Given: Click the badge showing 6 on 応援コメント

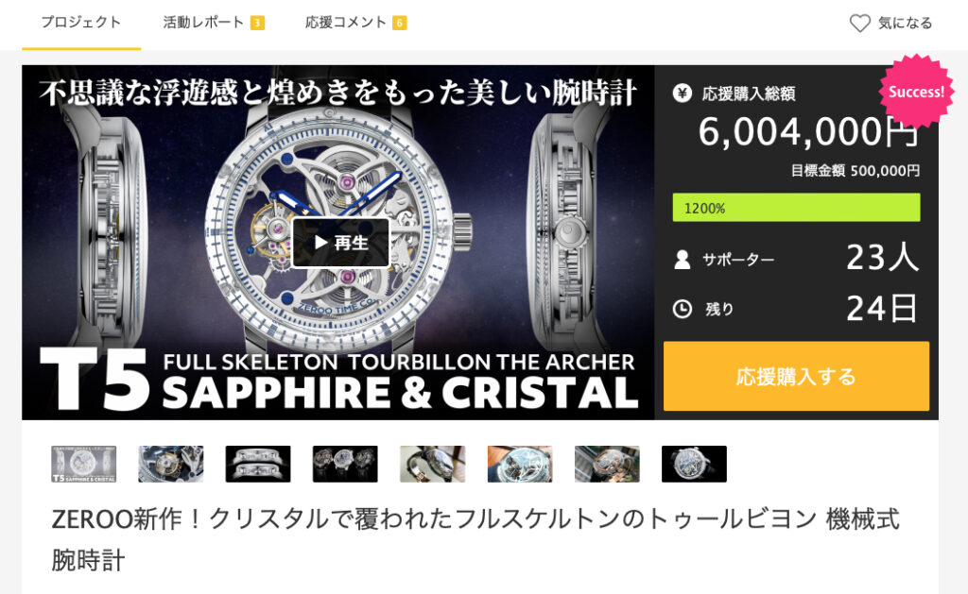Looking at the screenshot, I should pos(400,23).
